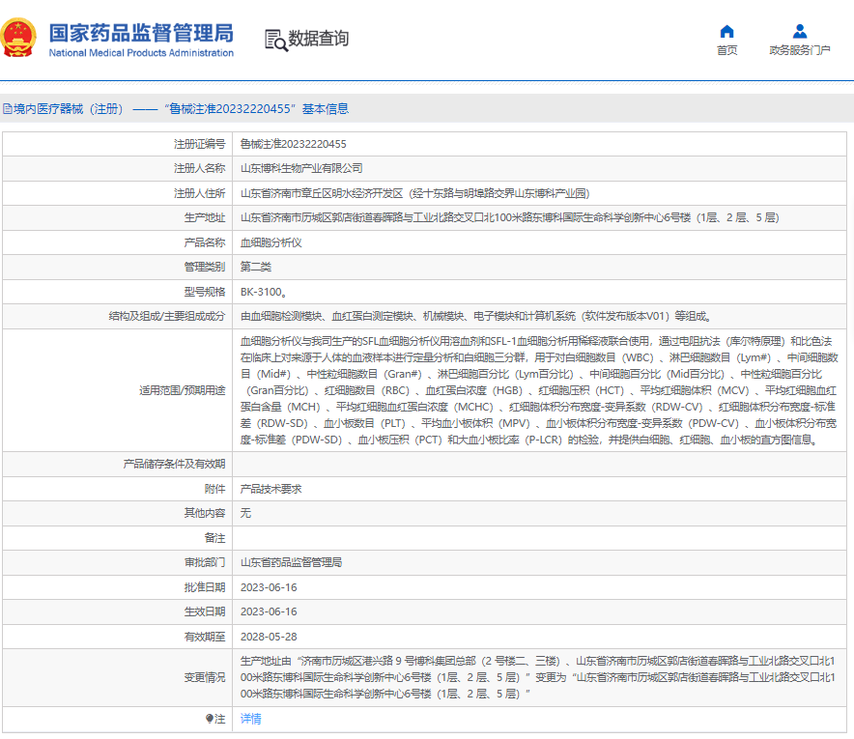Click the 审批部门 row label
854x739 pixels.
pos(204,562)
